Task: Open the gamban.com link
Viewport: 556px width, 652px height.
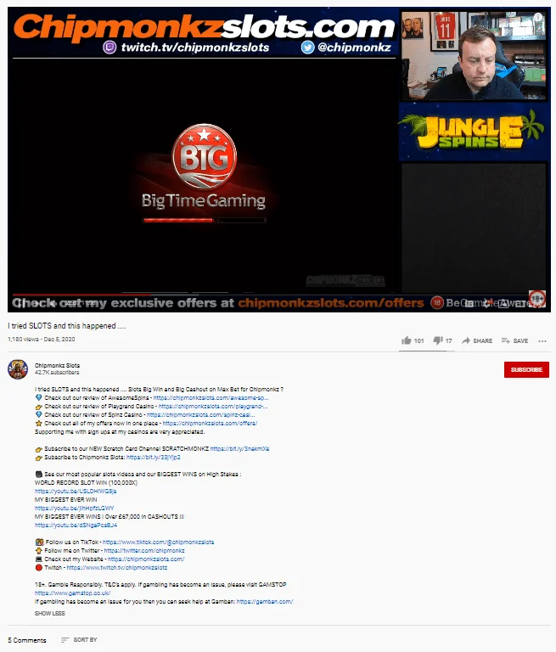Action: [265, 602]
